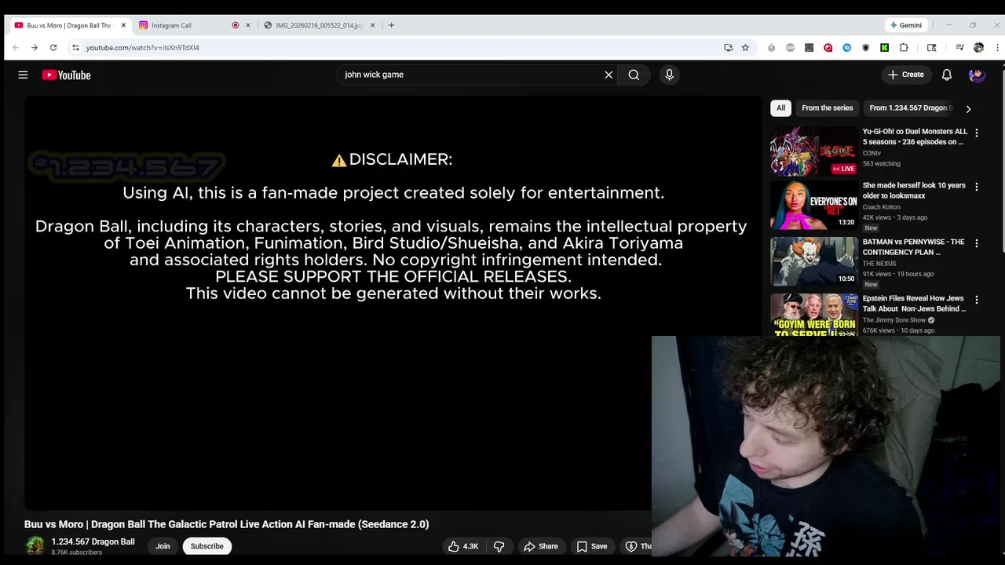Open the AdBlock grey extension icon
Viewport: 1005px width, 565px height.
pyautogui.click(x=790, y=48)
